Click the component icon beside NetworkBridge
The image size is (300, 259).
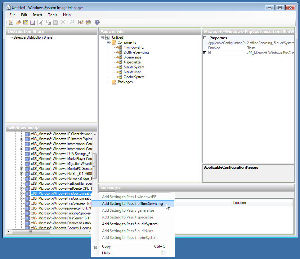coord(27,179)
